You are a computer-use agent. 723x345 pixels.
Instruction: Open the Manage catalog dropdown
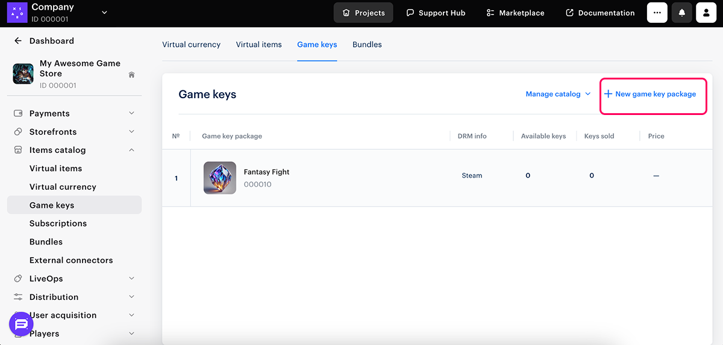558,94
